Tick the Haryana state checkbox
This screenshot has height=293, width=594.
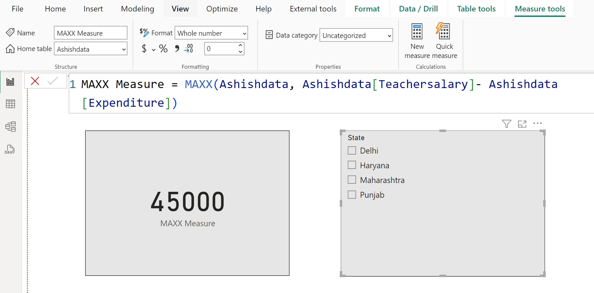point(352,165)
